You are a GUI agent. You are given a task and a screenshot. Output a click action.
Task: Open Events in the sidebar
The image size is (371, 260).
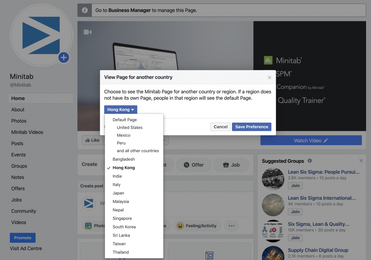19,155
